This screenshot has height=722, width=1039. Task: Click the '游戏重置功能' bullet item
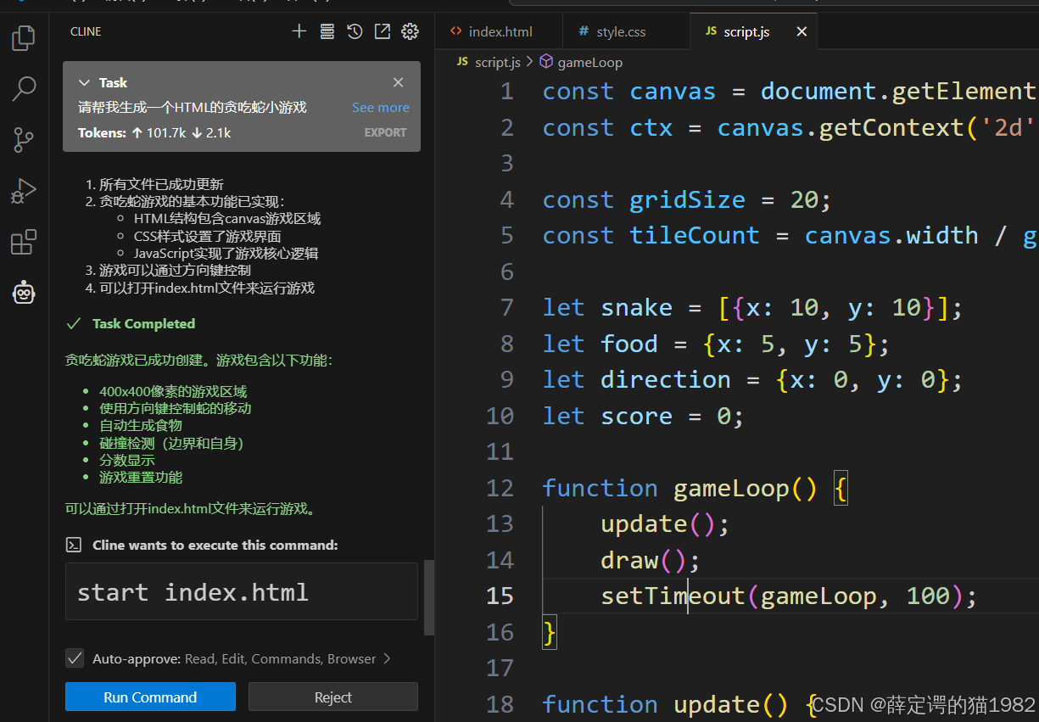click(141, 477)
